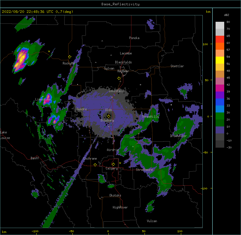Viewport: 241px width, 235px height.
Task: Click the Cochrane city label
Action: point(90,159)
